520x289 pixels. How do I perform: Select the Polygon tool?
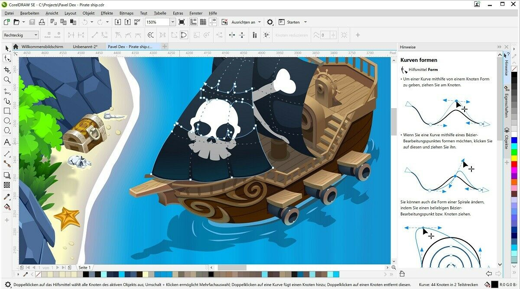[7, 131]
